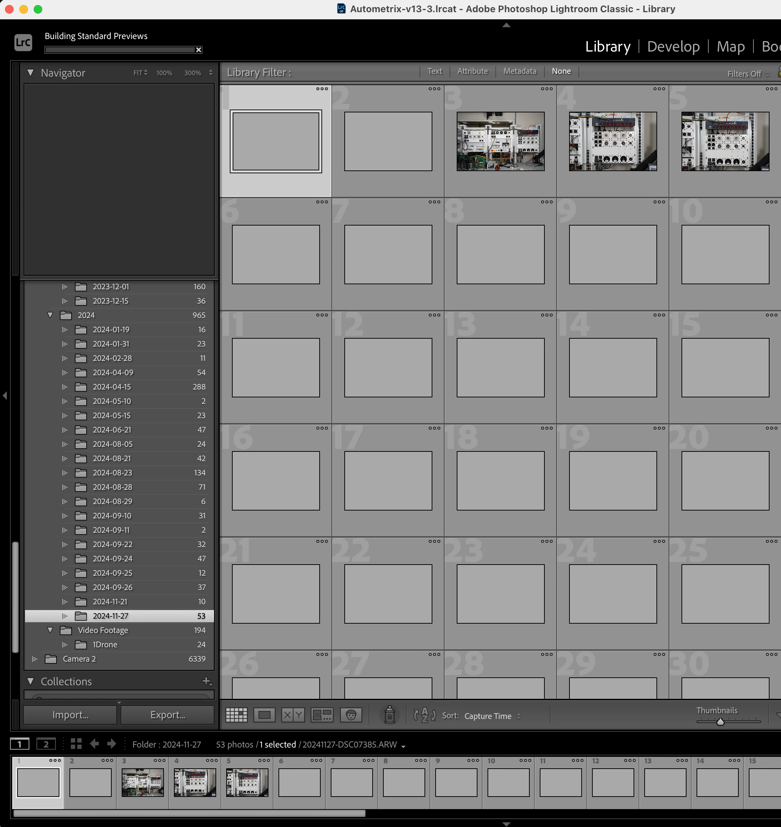Open Compare view XY icon
This screenshot has width=781, height=827.
(293, 715)
